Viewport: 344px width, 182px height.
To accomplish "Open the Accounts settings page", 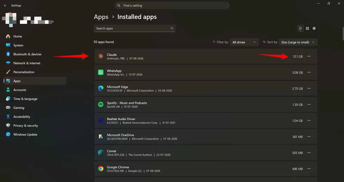I will click(35, 90).
